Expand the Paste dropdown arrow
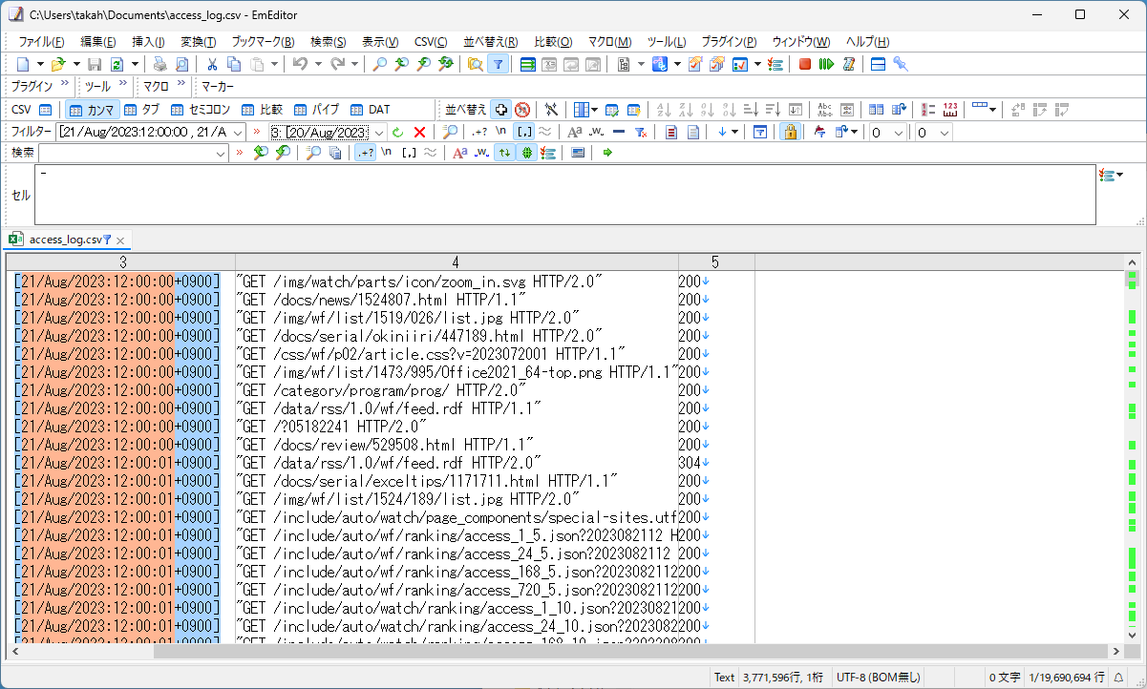The height and width of the screenshot is (689, 1147). 274,64
